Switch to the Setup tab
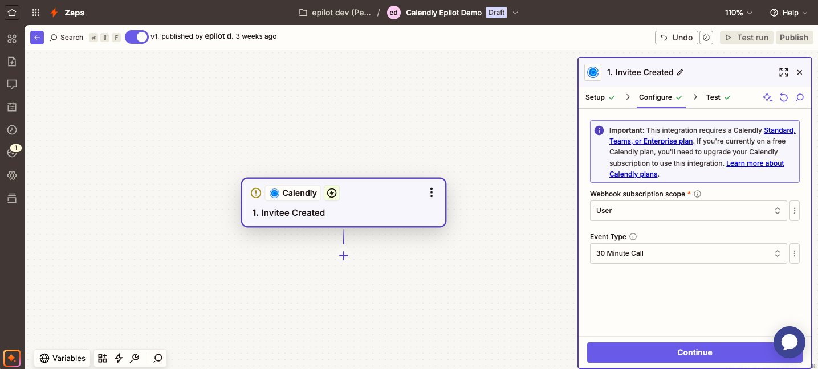The width and height of the screenshot is (818, 369). coord(600,97)
